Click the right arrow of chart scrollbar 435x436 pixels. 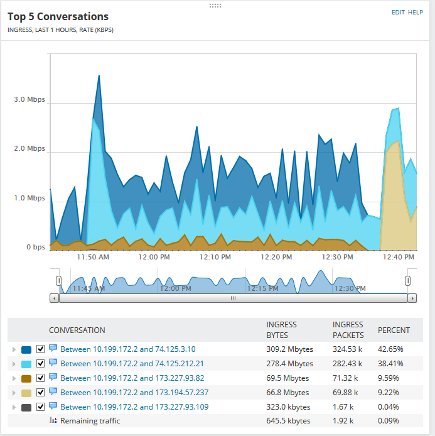point(412,298)
